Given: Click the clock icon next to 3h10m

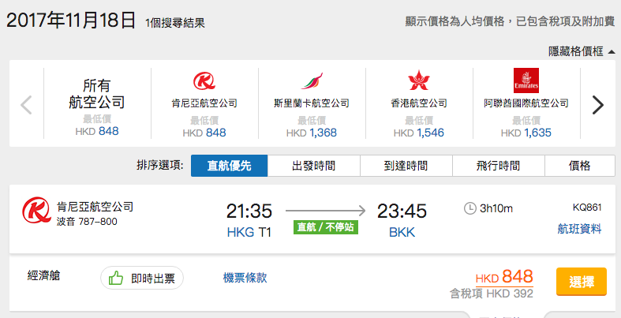Looking at the screenshot, I should pos(469,208).
